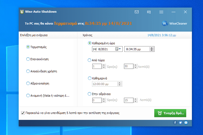This screenshot has width=203, height=135.
Task: Select the Στην αδράνεια idle option
Action: point(90,94)
